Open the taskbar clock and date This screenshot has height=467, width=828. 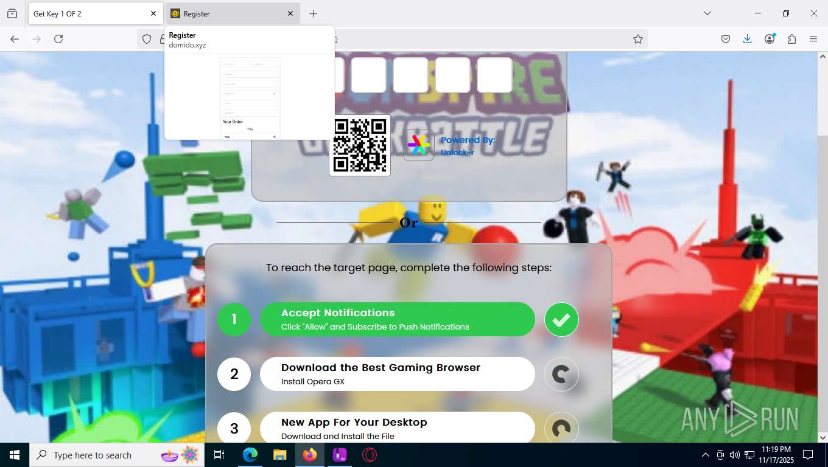point(776,455)
